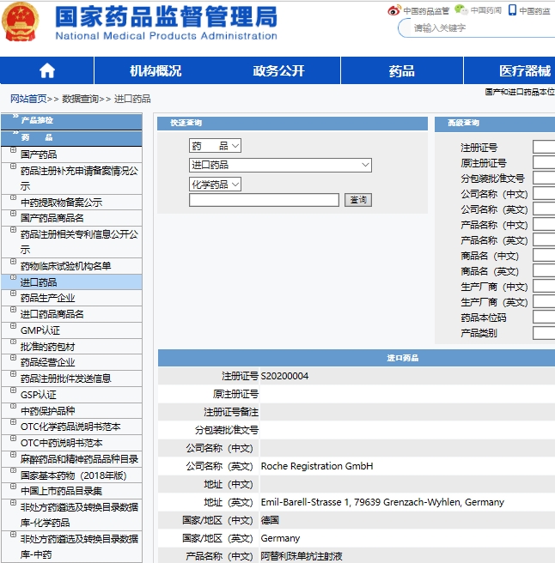Image resolution: width=555 pixels, height=563 pixels.
Task: Click the 注册证号 advanced search field
Action: [544, 148]
